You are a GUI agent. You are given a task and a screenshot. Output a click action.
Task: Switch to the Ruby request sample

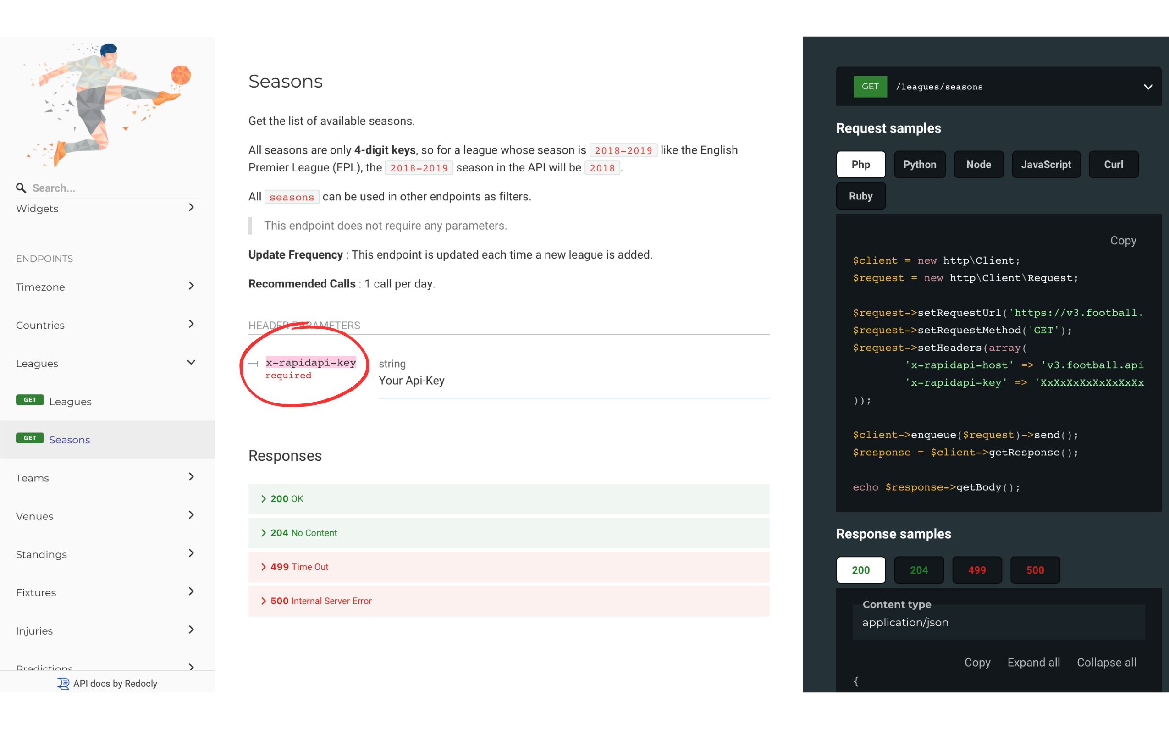point(860,196)
